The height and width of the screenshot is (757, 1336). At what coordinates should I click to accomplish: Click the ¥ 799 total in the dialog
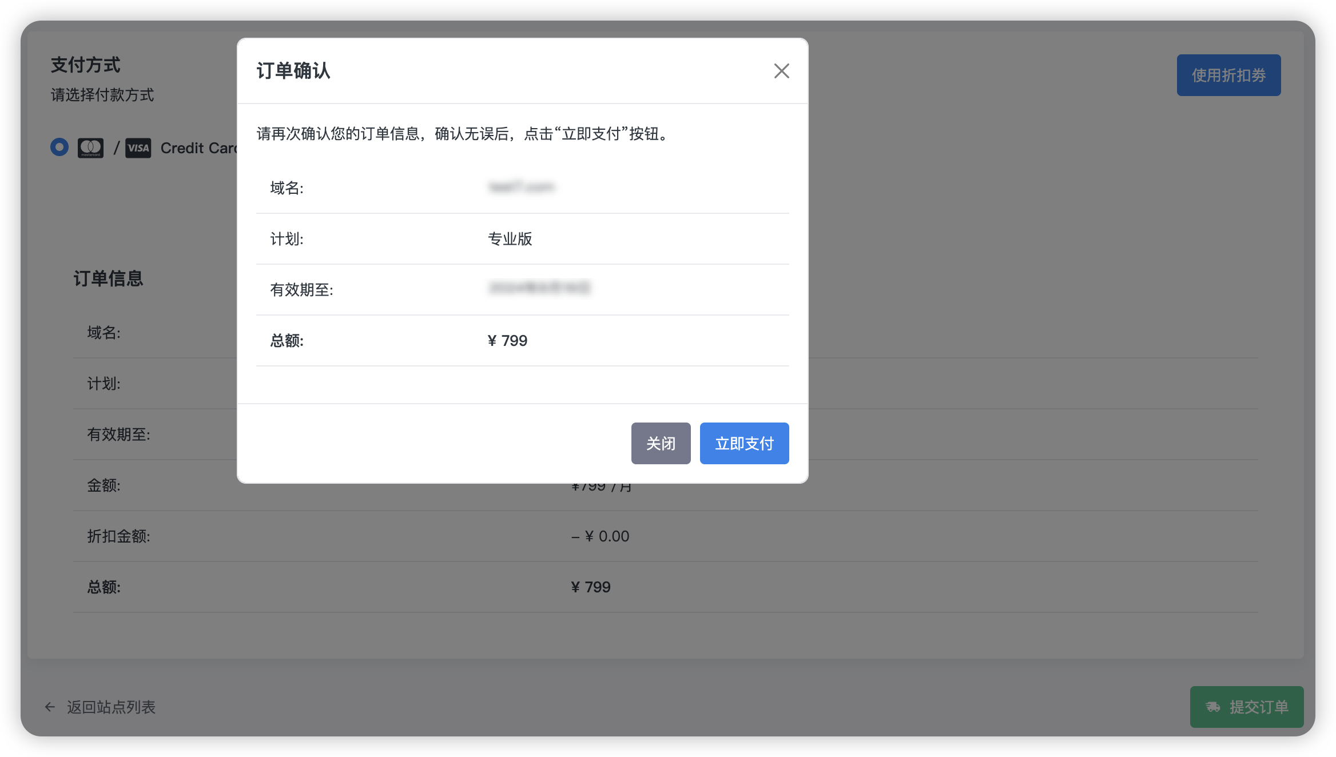(x=507, y=341)
